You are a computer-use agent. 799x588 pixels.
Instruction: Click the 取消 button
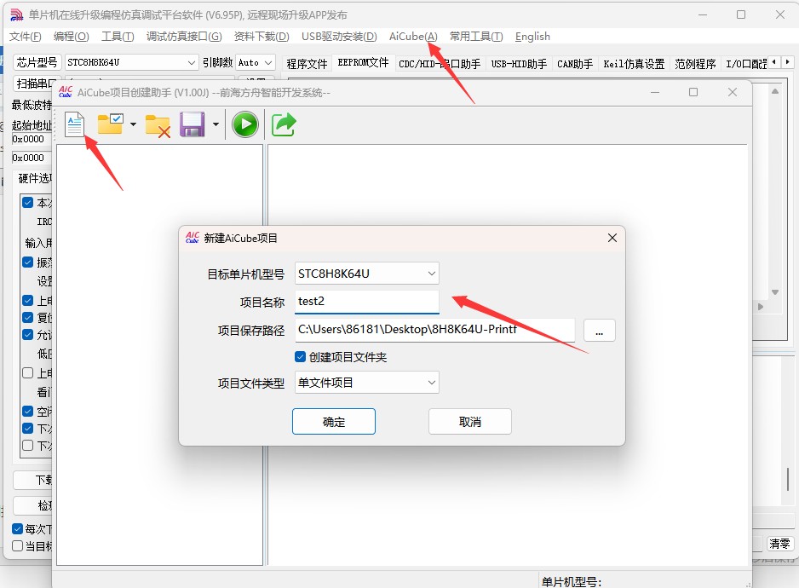pyautogui.click(x=470, y=421)
